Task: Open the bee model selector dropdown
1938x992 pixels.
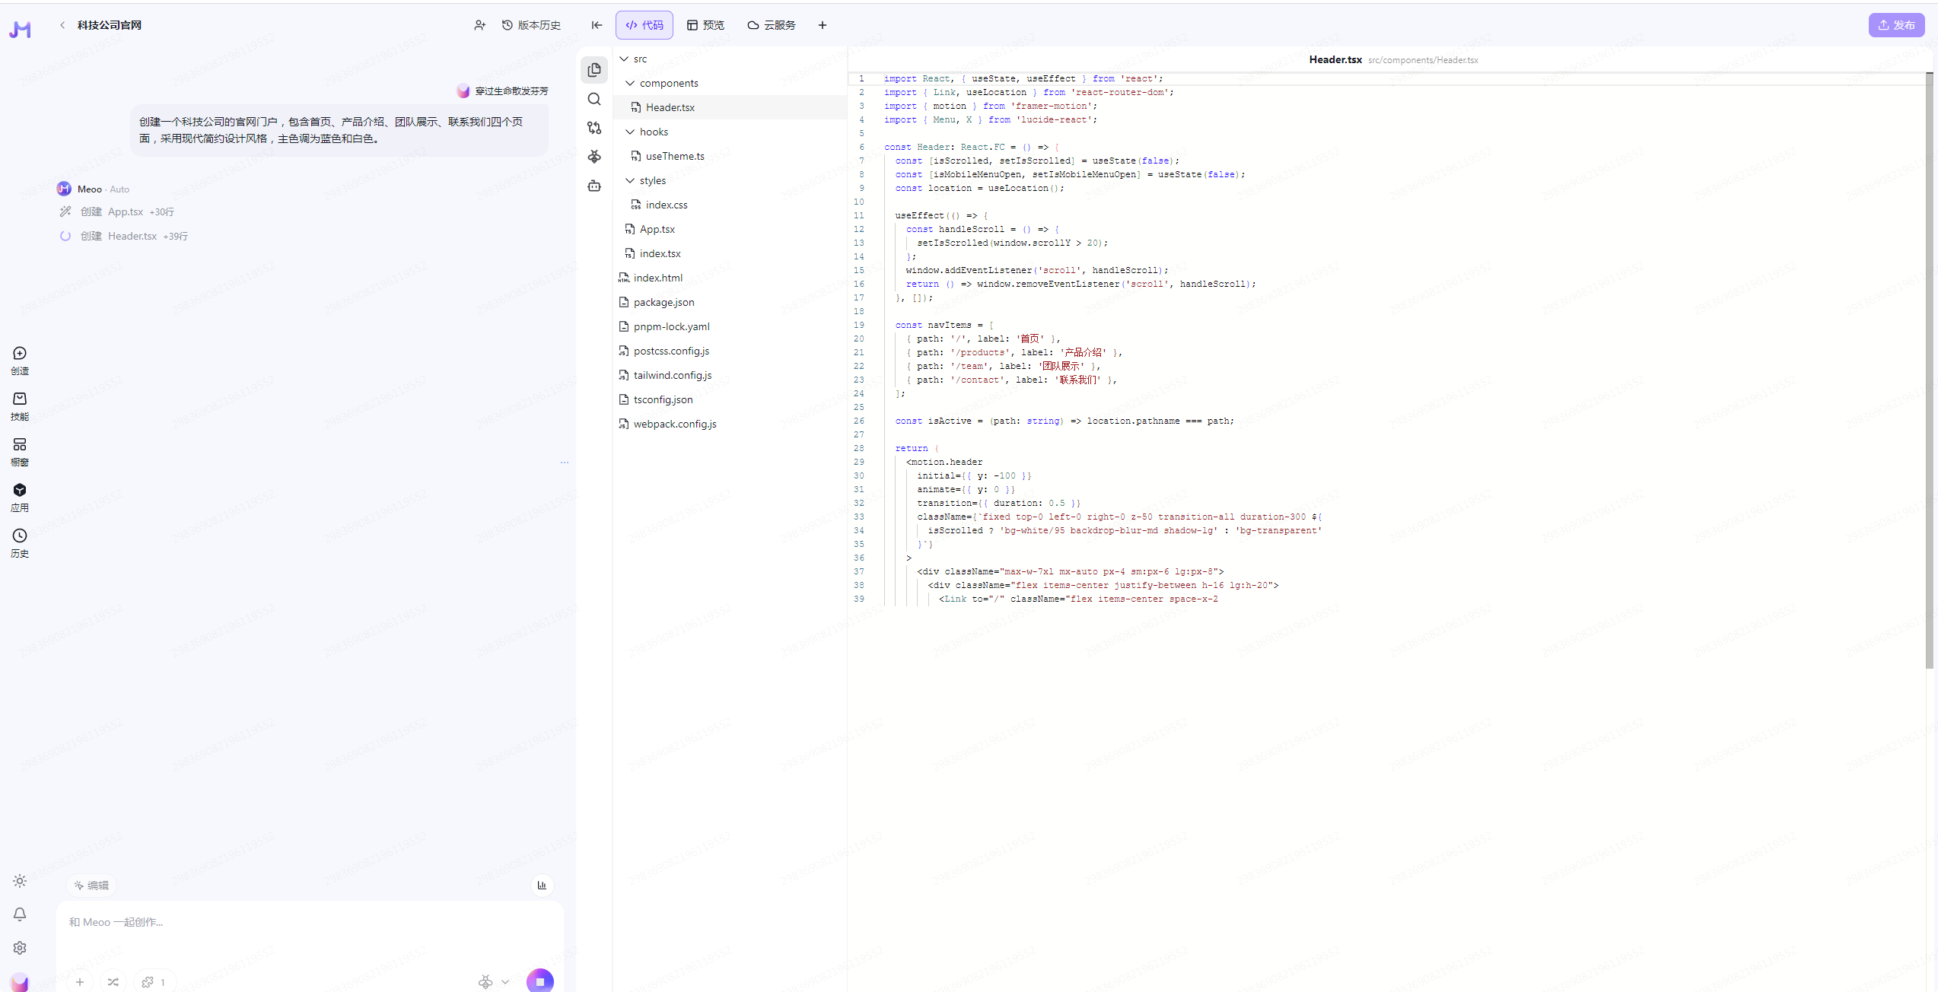Action: point(493,981)
